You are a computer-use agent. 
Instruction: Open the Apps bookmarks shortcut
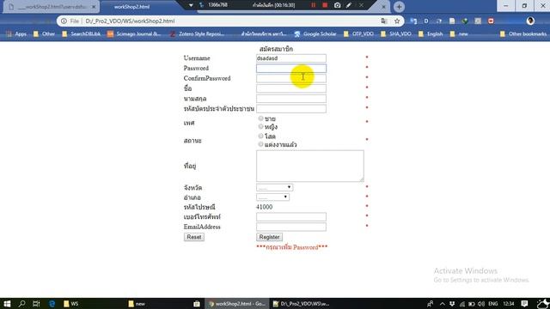[16, 34]
